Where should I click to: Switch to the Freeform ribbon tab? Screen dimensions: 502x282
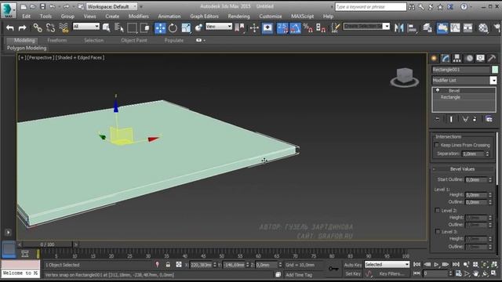click(57, 40)
